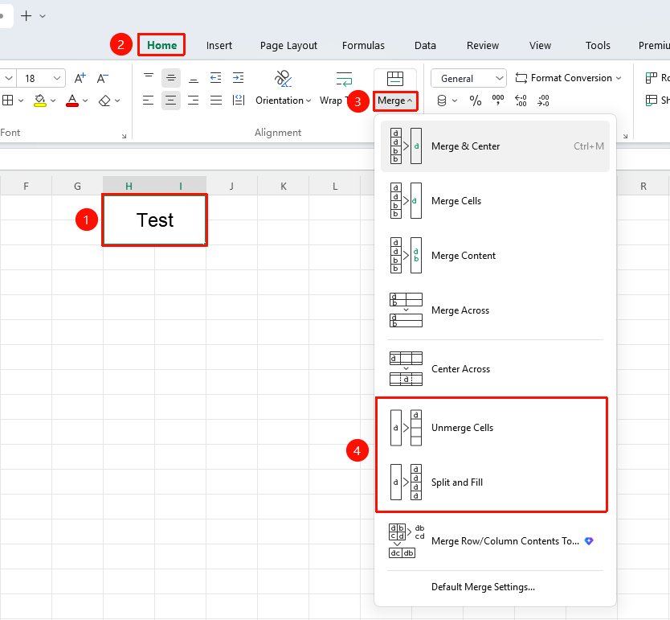Choose Unmerge Cells option
This screenshot has height=620, width=670.
click(x=495, y=428)
